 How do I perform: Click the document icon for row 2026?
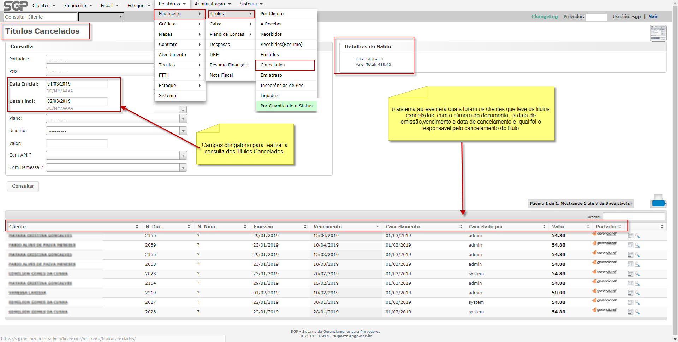630,312
